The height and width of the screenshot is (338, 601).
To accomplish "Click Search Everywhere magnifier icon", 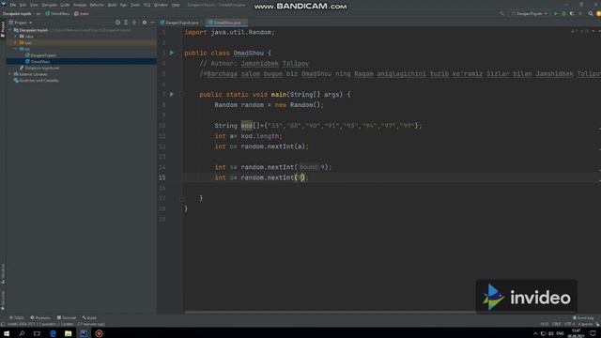I will tap(591, 13).
